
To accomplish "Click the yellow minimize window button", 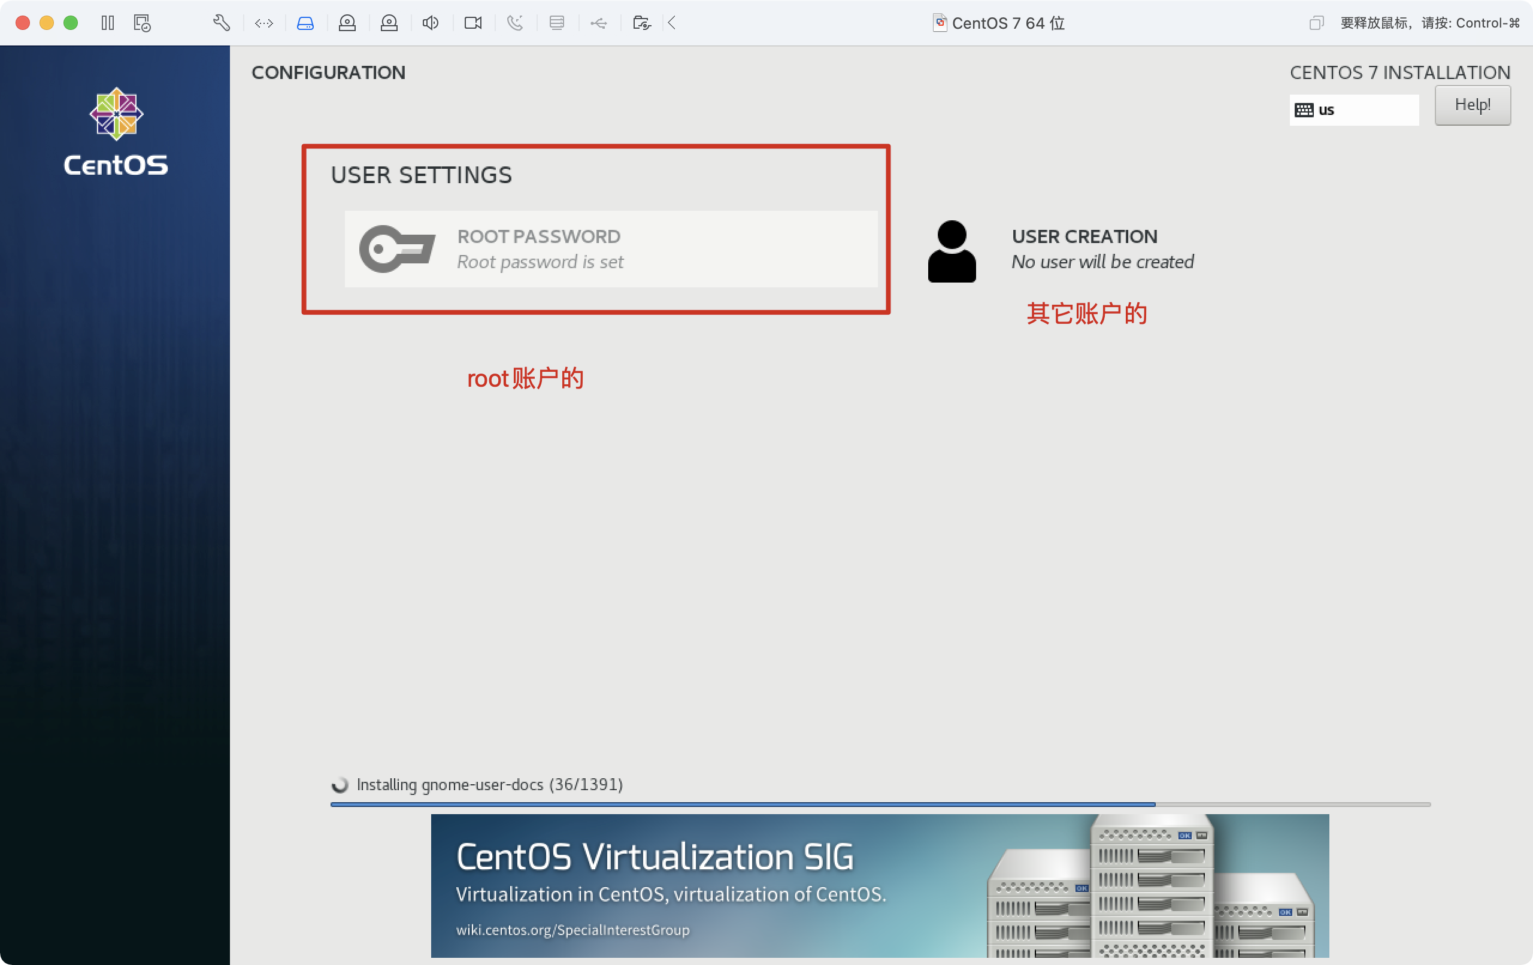I will pos(47,23).
